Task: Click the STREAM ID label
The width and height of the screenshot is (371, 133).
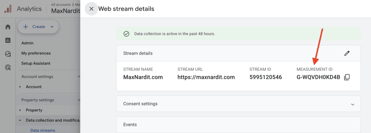Action: (260, 69)
